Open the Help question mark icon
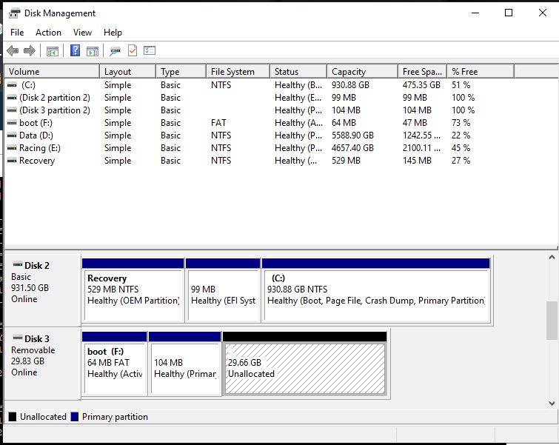 coord(76,50)
